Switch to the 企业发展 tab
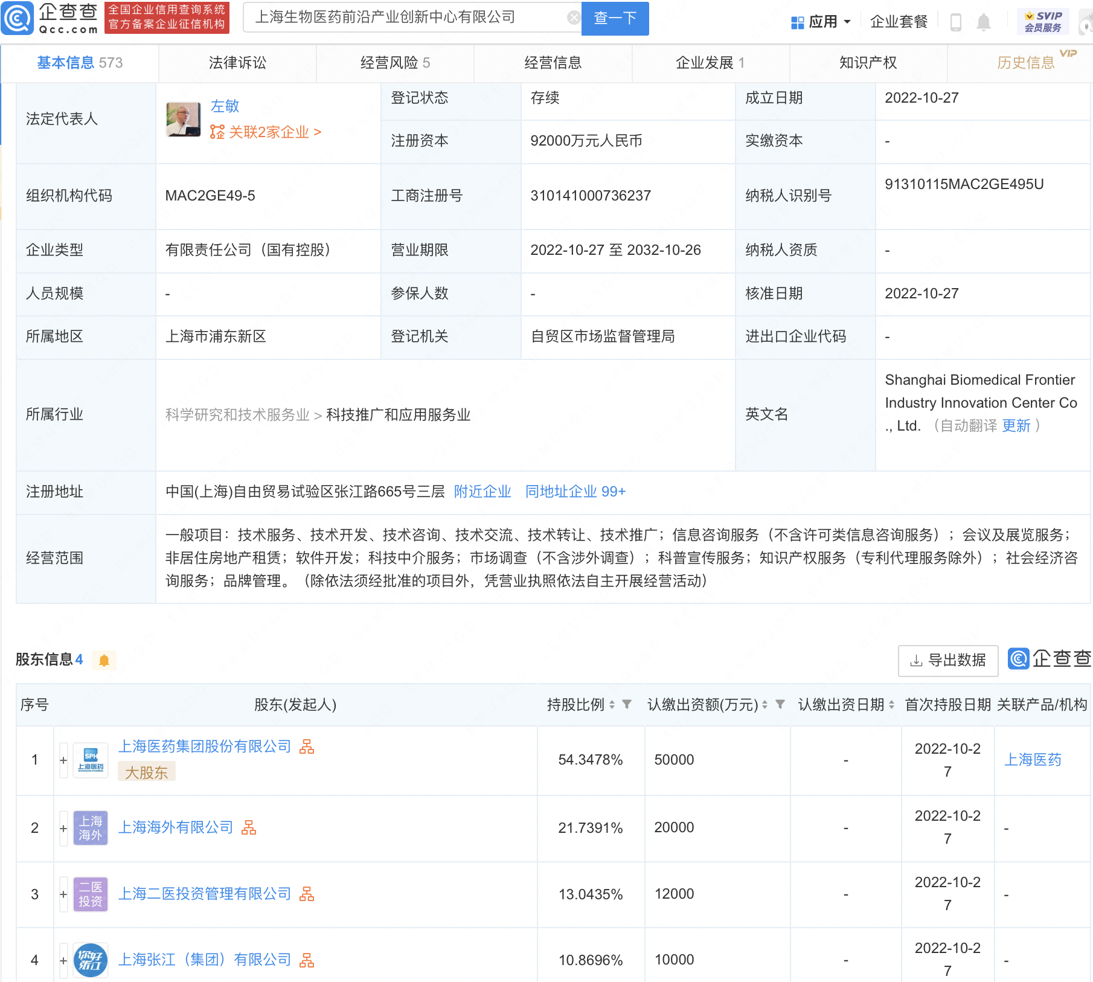The height and width of the screenshot is (982, 1093). tap(710, 63)
